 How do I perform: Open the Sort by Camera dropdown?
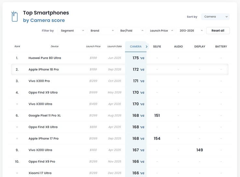click(x=215, y=17)
